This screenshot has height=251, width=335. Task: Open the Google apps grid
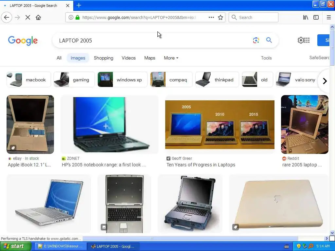click(x=307, y=40)
